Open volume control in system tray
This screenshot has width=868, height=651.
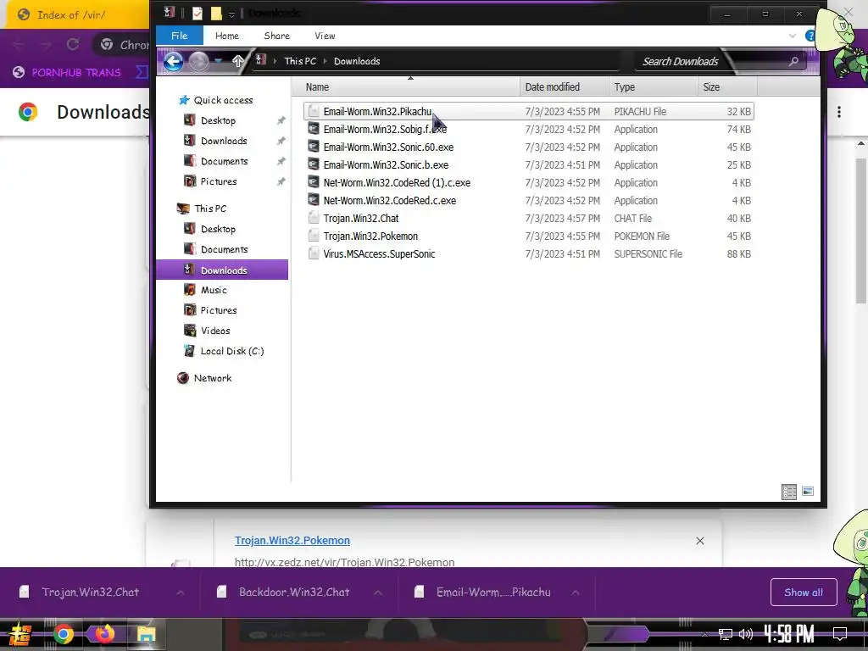(x=746, y=634)
